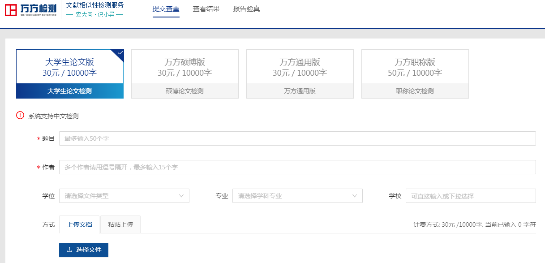545x263 pixels.
Task: Switch to the 粘贴上传 tab
Action: coord(120,224)
